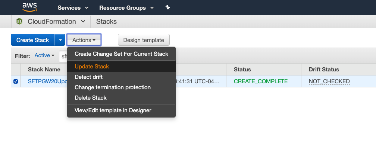The height and width of the screenshot is (158, 376).
Task: Click the pin shortcut icon
Action: 168,7
